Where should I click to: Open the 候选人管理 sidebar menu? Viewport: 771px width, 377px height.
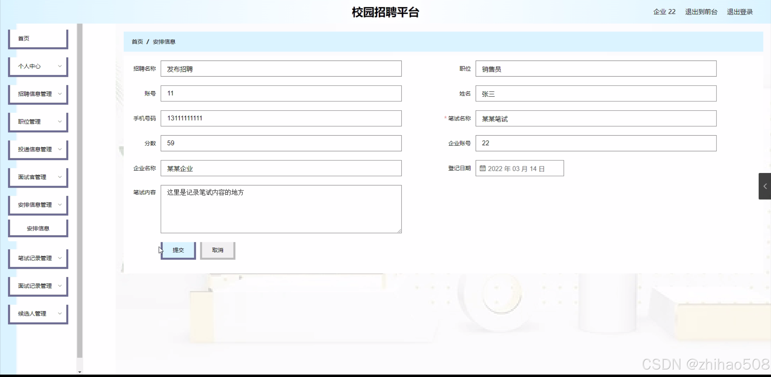pos(38,314)
